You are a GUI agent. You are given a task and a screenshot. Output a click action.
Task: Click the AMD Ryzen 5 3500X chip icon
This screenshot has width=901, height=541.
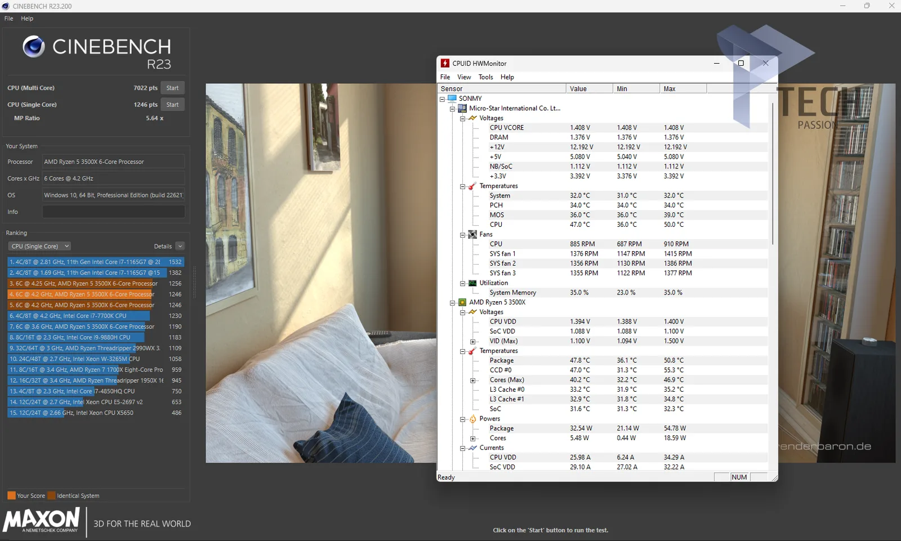pyautogui.click(x=462, y=302)
